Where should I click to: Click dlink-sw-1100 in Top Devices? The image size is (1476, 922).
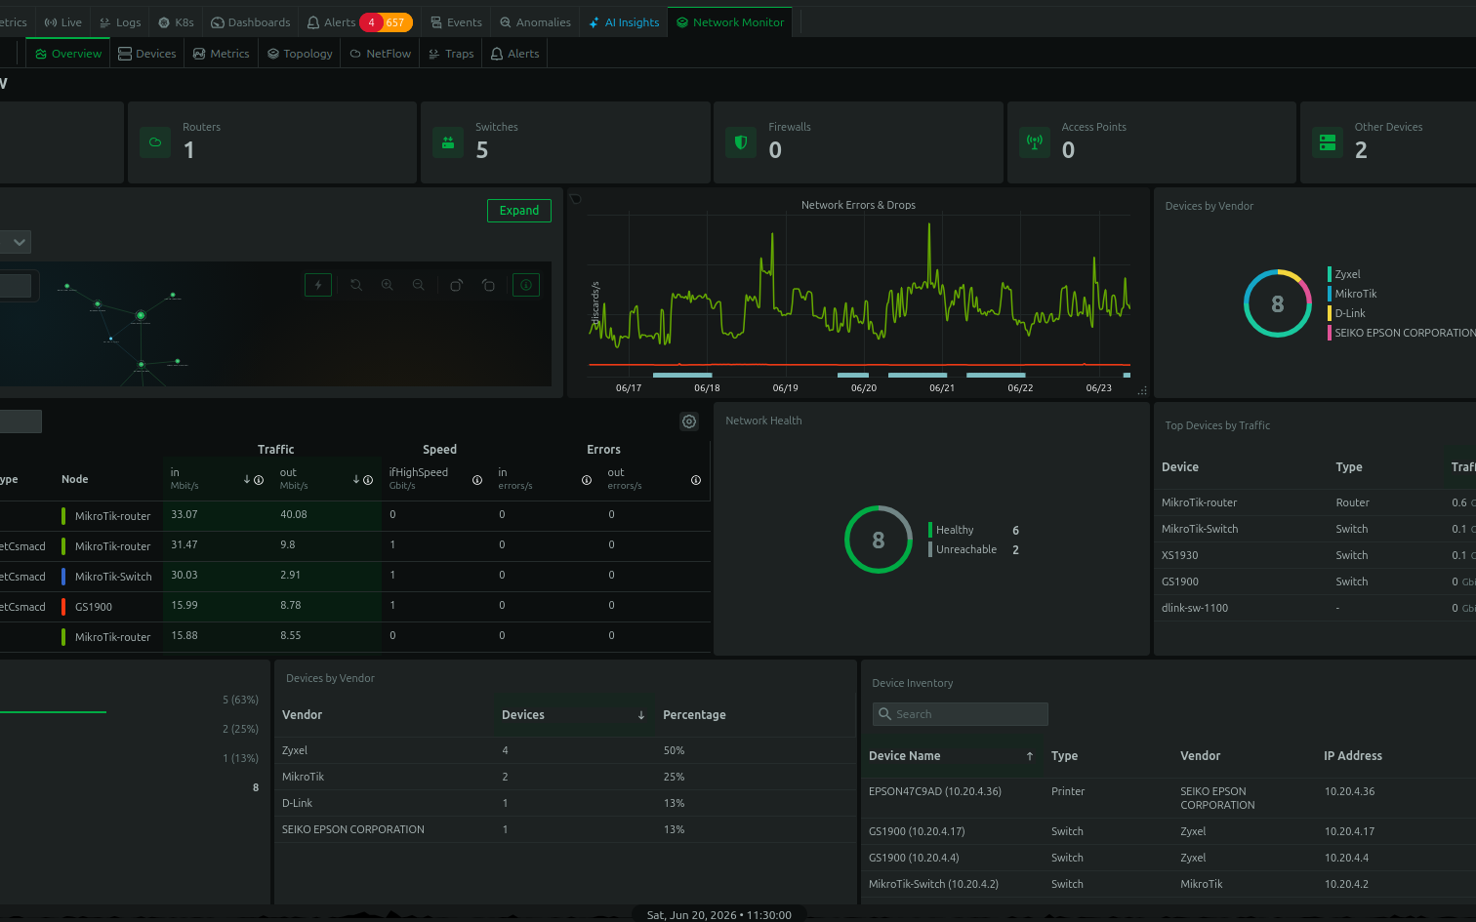(x=1195, y=608)
